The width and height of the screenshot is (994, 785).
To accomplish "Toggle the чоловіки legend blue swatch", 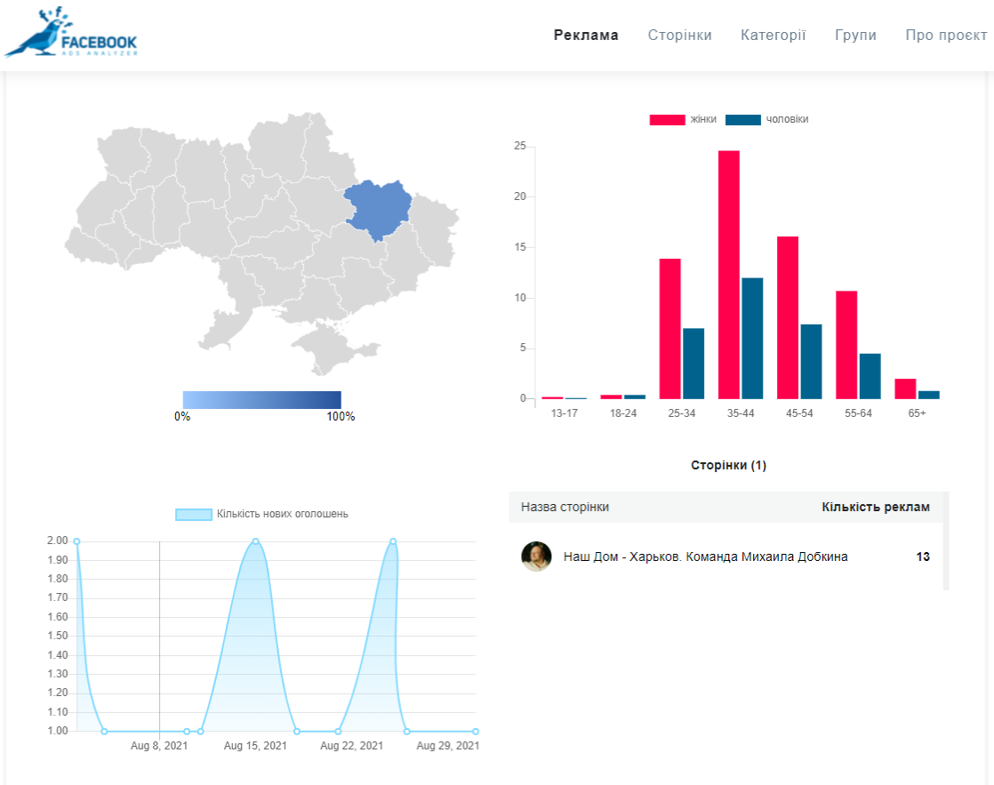I will 743,120.
